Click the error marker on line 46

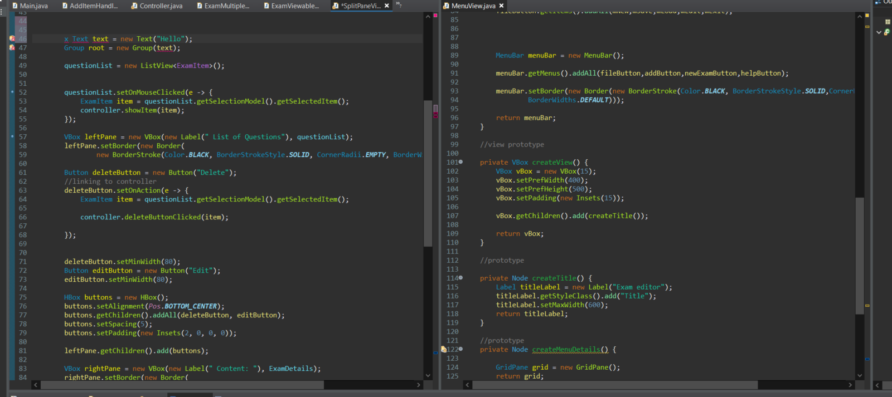pos(12,38)
